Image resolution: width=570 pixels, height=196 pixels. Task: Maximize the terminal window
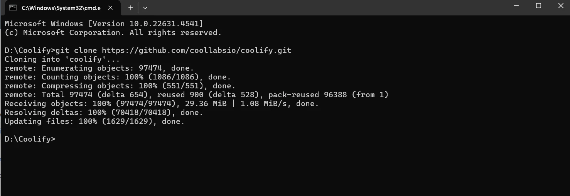click(539, 6)
